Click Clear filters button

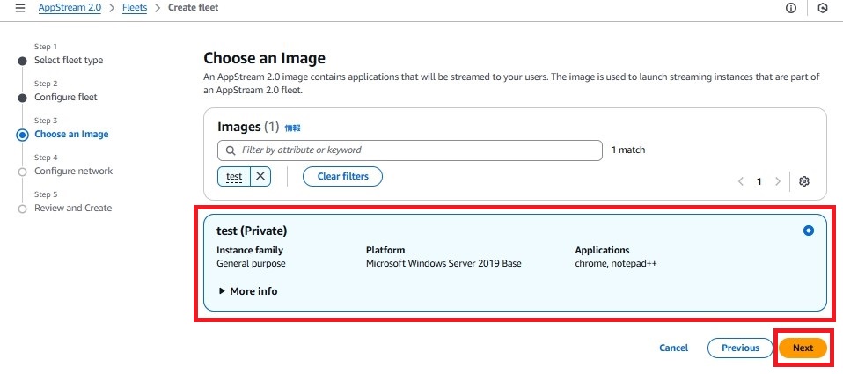pyautogui.click(x=343, y=176)
